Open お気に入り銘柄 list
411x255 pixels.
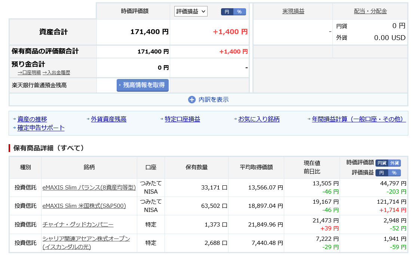(259, 119)
